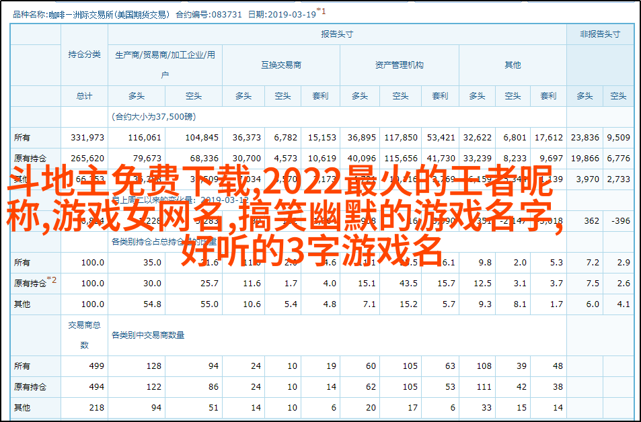Click the cell showing 68,336
The height and width of the screenshot is (422, 641).
click(204, 158)
